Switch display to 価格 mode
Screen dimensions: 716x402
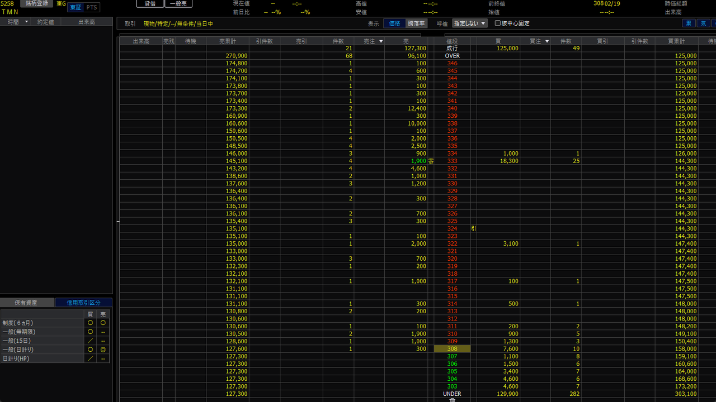click(394, 23)
